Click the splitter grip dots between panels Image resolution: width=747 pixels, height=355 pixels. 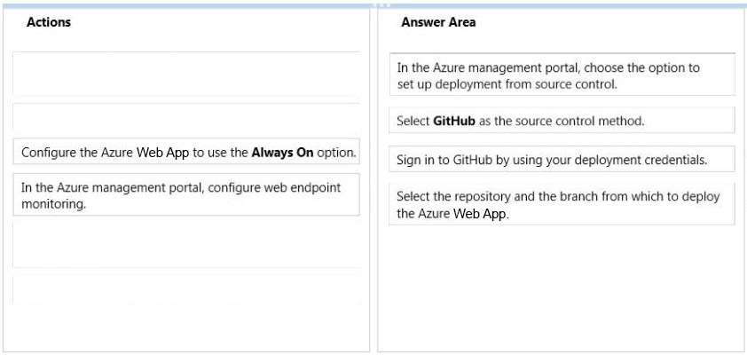coord(383,5)
